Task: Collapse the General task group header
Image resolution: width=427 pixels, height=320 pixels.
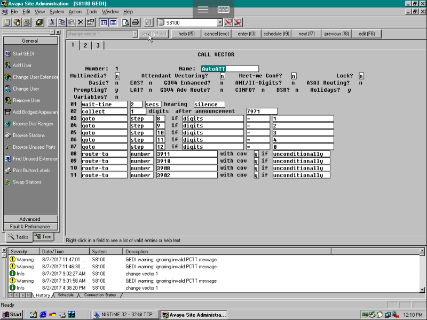Action: [30, 41]
